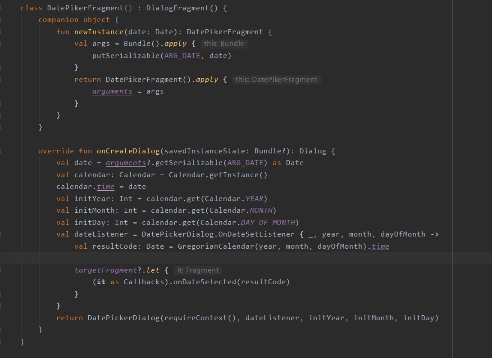492x358 pixels.
Task: Click the deprecated targetFragment reference
Action: pyautogui.click(x=105, y=270)
